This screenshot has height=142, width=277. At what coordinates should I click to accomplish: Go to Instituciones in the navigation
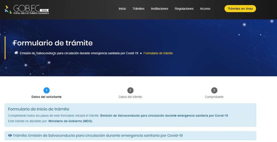(x=160, y=9)
